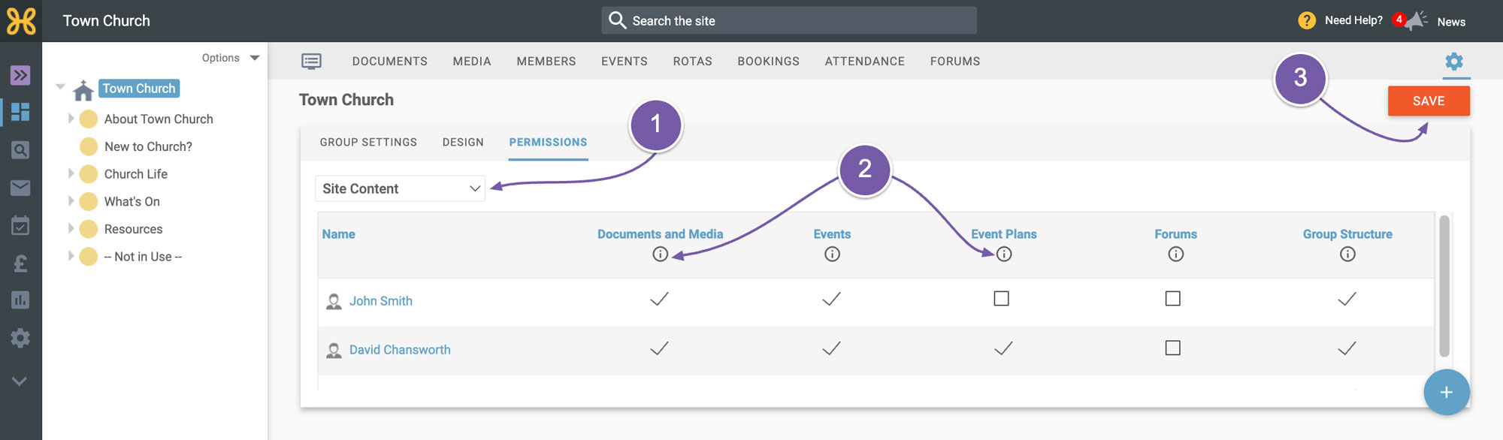Click the search magnifier icon
Viewport: 1503px width, 440px height.
[617, 20]
